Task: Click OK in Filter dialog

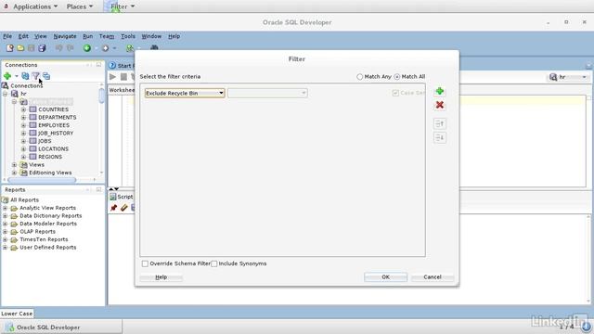Action: (x=386, y=277)
